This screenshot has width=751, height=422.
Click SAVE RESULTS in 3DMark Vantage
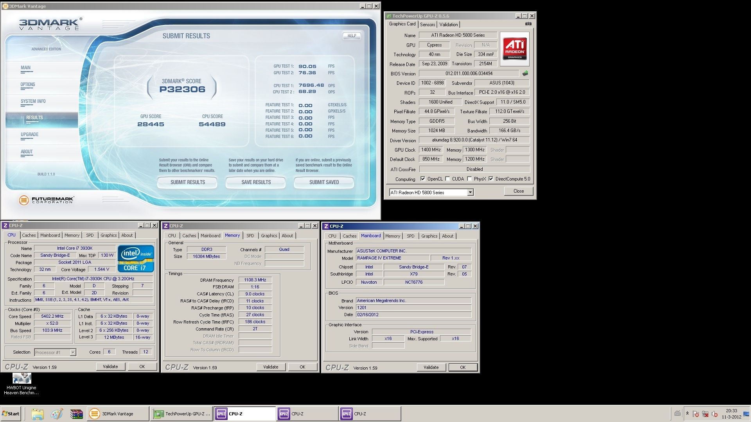coord(256,182)
